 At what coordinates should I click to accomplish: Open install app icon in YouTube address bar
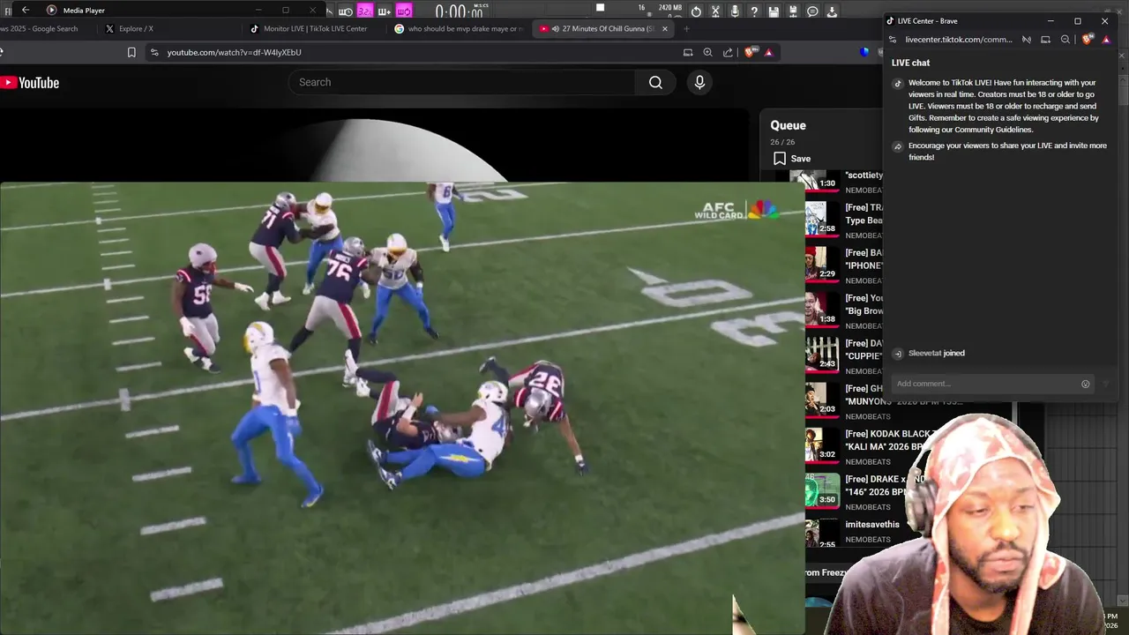(688, 52)
